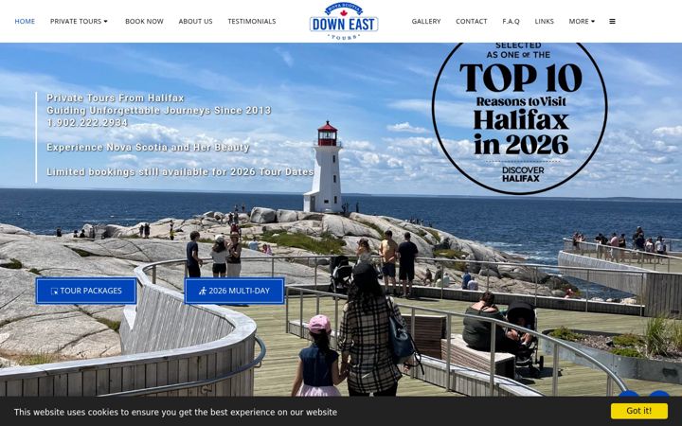Click 'Limited bookings still available' text
Viewport: 682px width, 426px height.
(x=180, y=172)
